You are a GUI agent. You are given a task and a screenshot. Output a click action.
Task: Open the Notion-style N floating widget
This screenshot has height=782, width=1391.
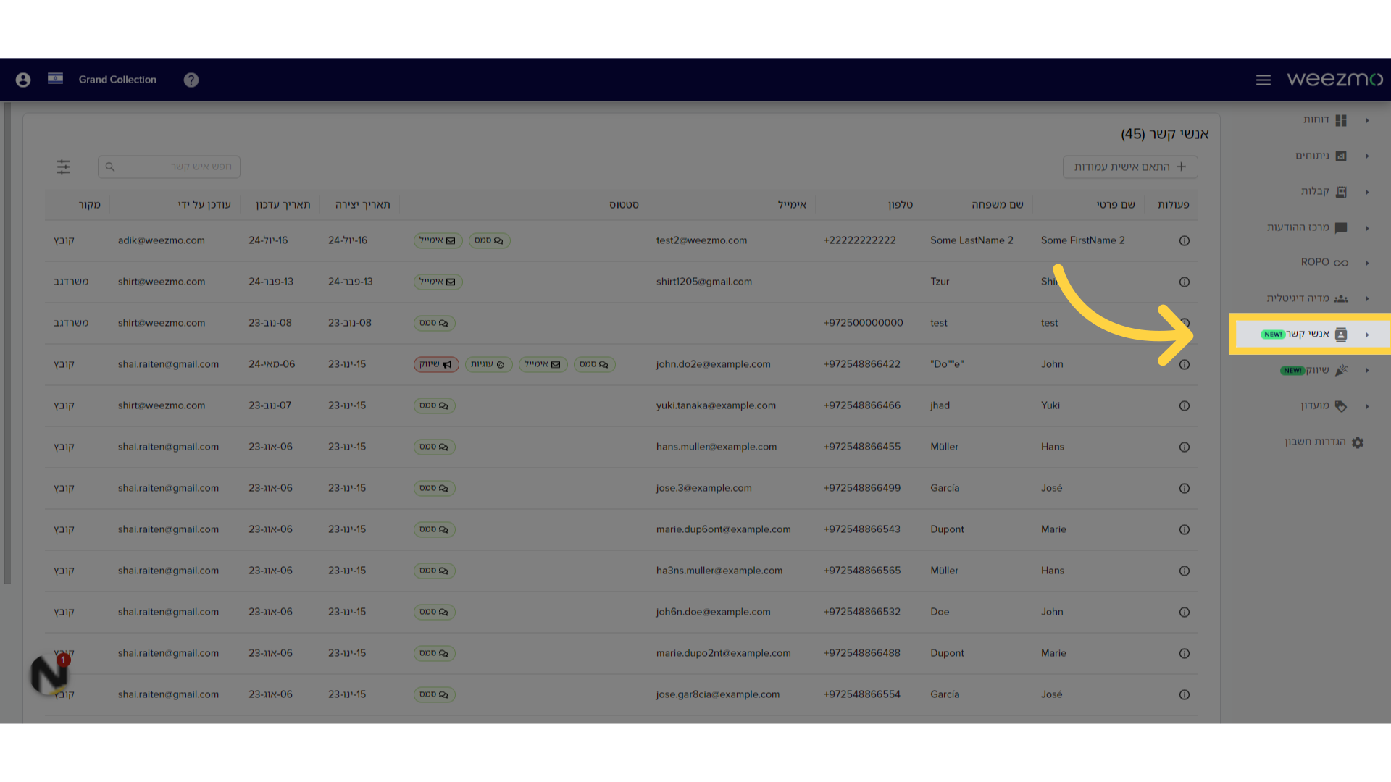[50, 675]
